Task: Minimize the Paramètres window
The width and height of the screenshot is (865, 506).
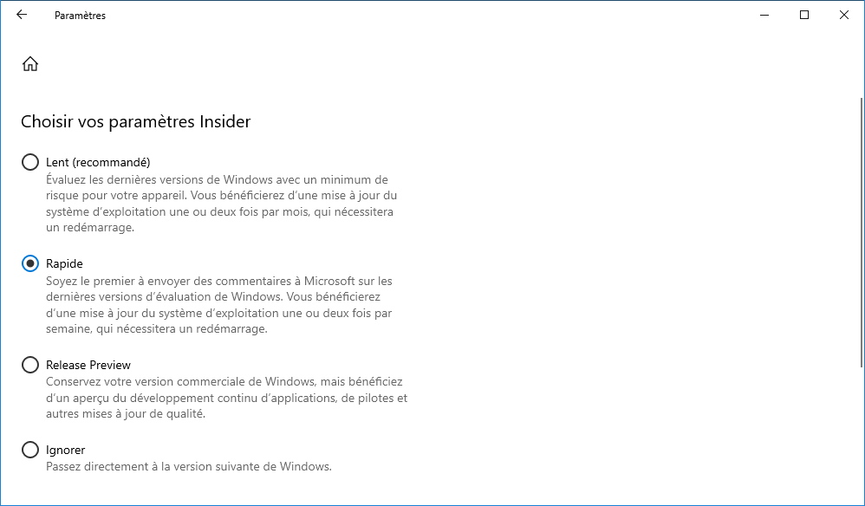Action: click(x=764, y=15)
